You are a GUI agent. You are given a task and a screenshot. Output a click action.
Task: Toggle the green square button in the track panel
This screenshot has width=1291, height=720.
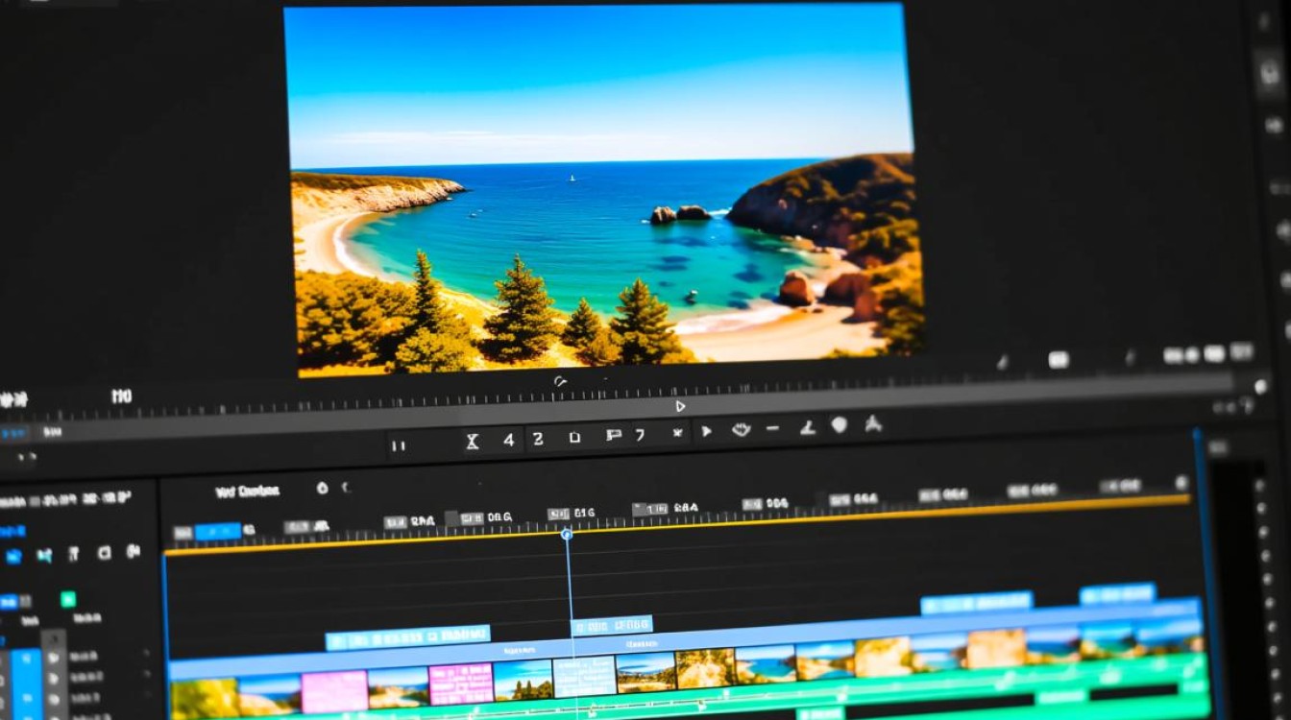[68, 599]
